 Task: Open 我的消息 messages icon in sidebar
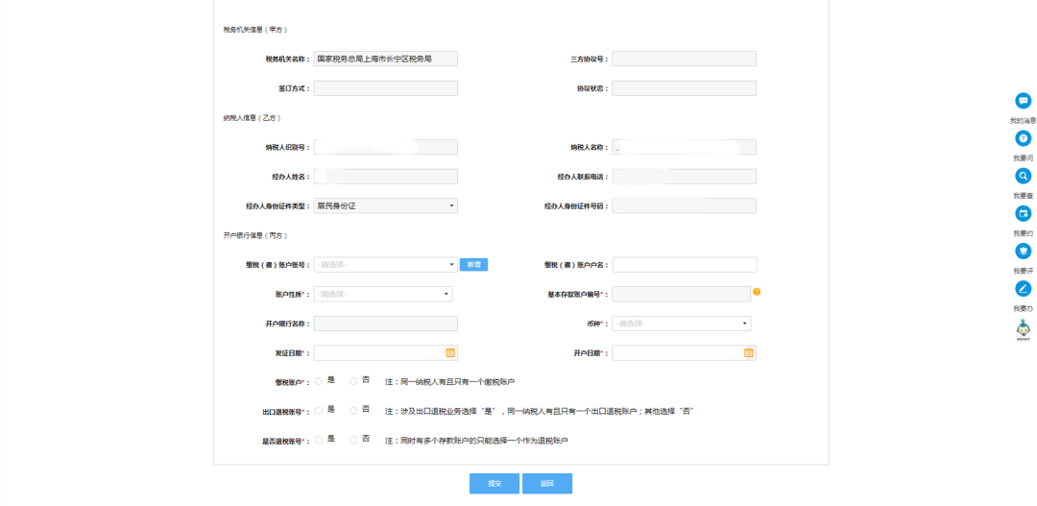tap(1023, 101)
